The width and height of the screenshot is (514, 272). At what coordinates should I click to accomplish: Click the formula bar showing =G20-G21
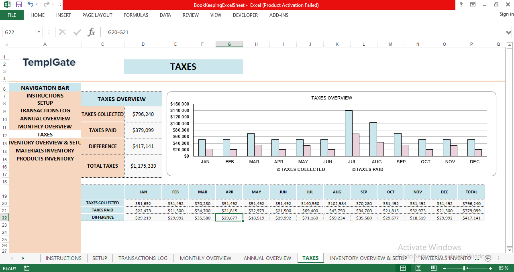(x=303, y=32)
